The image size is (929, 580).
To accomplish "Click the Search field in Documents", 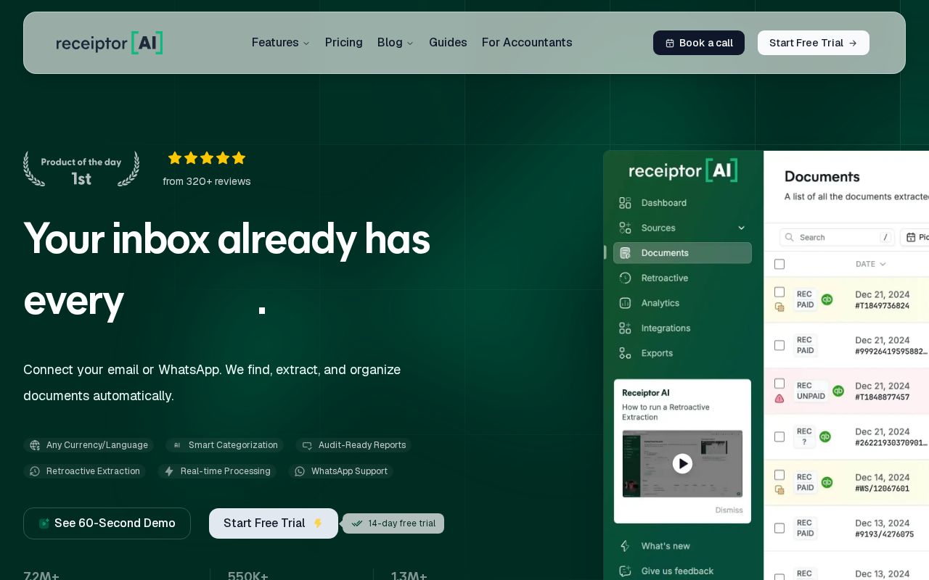I will tap(837, 237).
